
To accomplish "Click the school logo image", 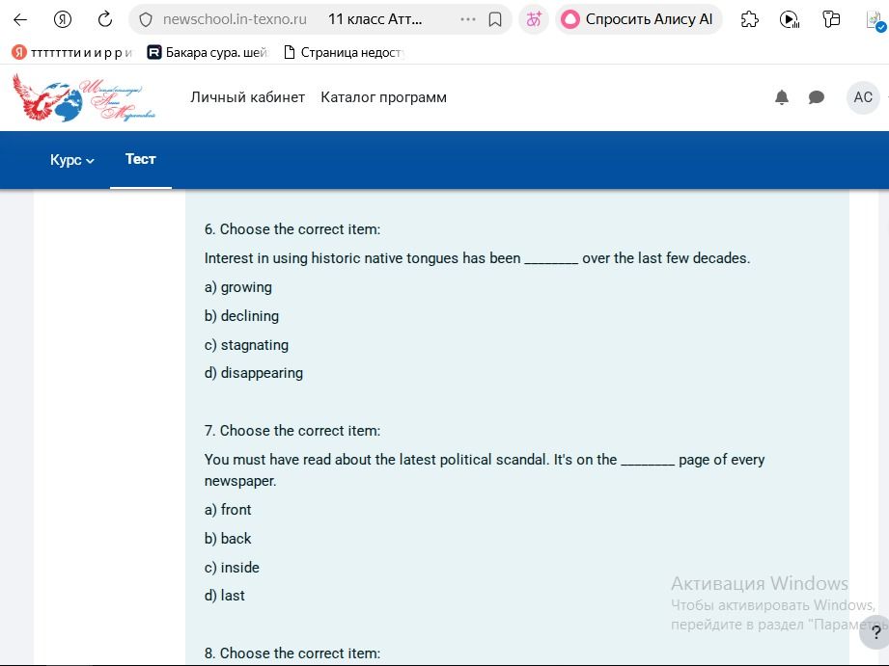I will (x=84, y=97).
